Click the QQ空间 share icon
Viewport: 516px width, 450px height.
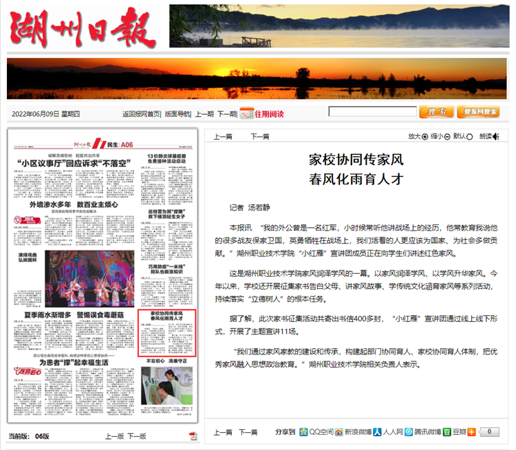coord(303,432)
